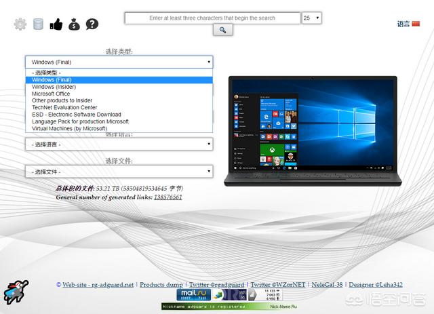The image size is (434, 314).
Task: Open help via question mark bubble
Action: click(92, 24)
